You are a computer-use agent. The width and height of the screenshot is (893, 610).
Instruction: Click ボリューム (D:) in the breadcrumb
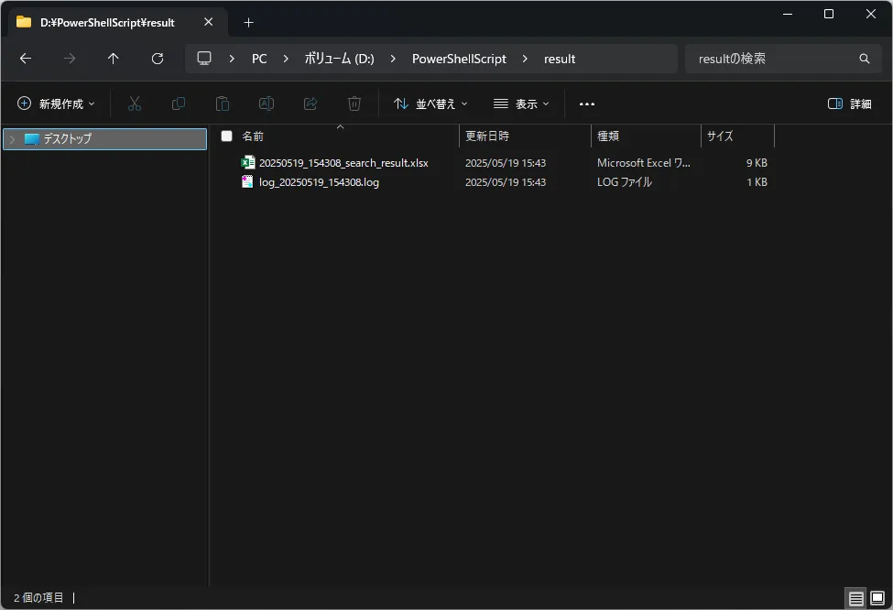click(339, 59)
